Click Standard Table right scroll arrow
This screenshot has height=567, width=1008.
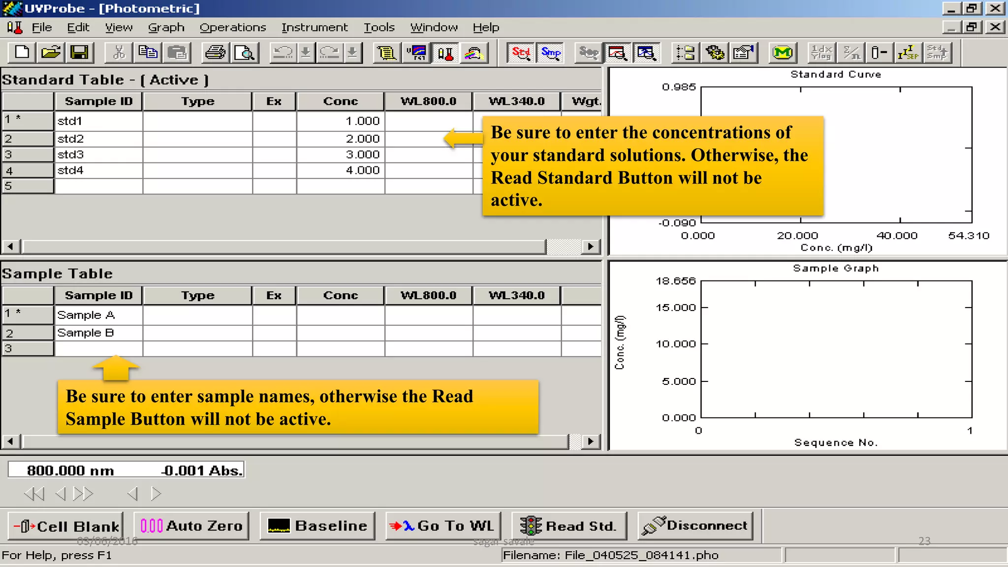(591, 246)
